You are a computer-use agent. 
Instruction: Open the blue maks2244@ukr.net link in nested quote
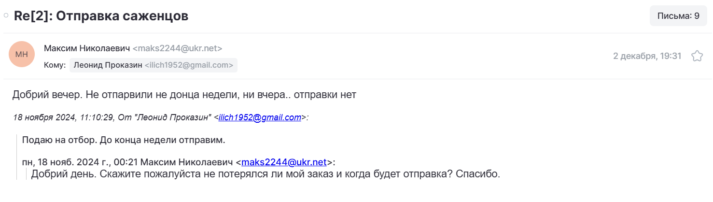[284, 162]
